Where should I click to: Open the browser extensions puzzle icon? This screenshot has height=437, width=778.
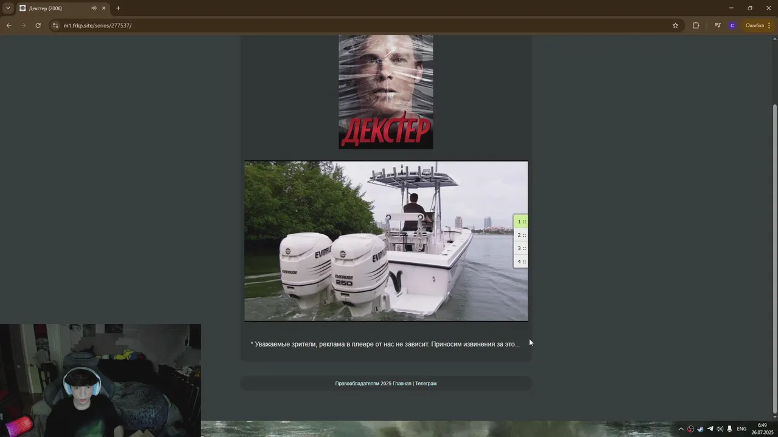pyautogui.click(x=696, y=25)
